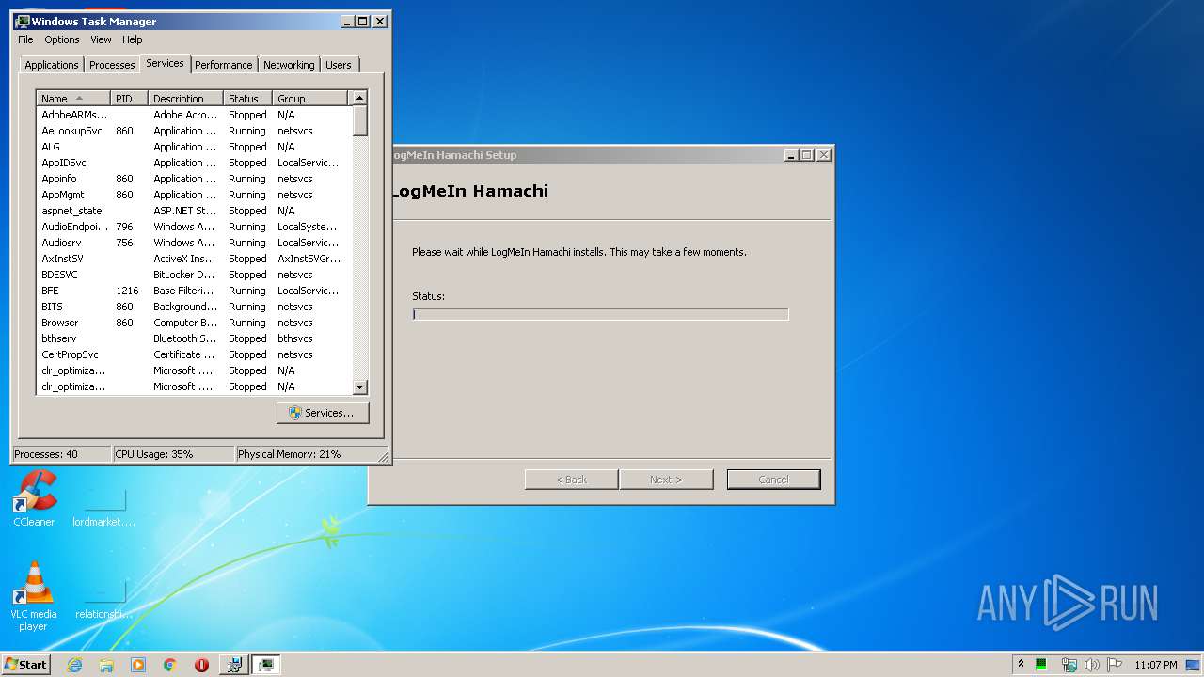Viewport: 1204px width, 677px height.
Task: Click the green CPU meter tray icon
Action: click(1041, 665)
